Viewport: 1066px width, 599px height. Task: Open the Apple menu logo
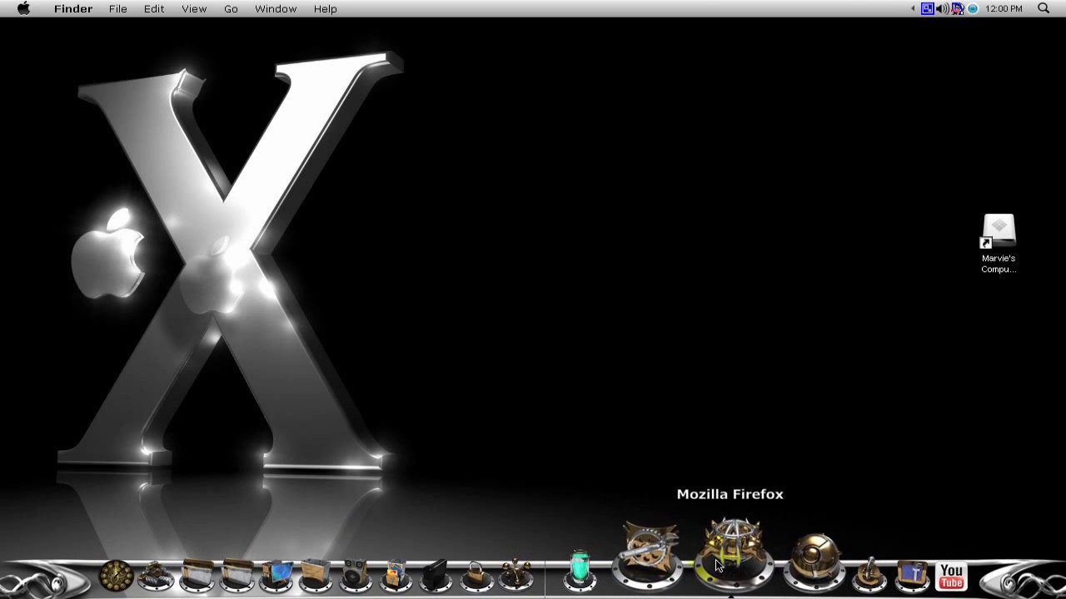[23, 8]
